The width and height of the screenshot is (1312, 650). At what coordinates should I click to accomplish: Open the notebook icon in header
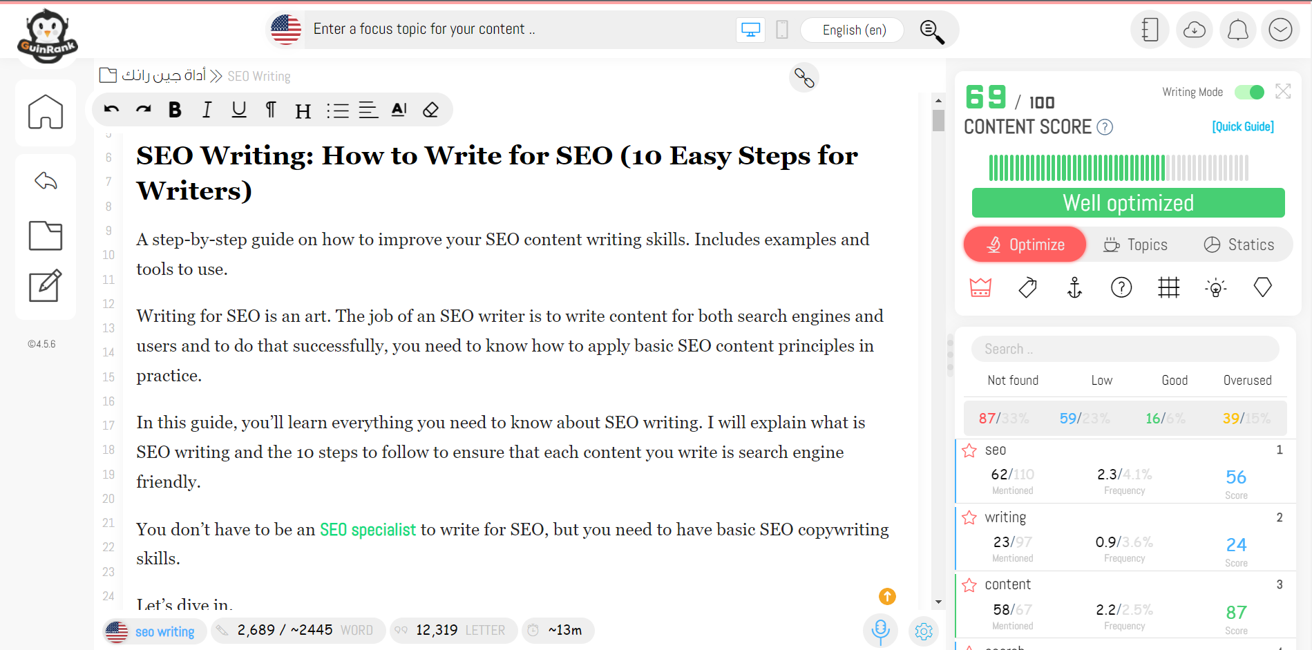(1150, 30)
